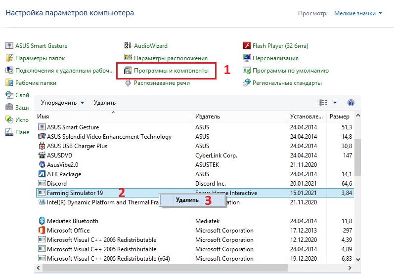Open the Распознавание речи link

[x=162, y=83]
